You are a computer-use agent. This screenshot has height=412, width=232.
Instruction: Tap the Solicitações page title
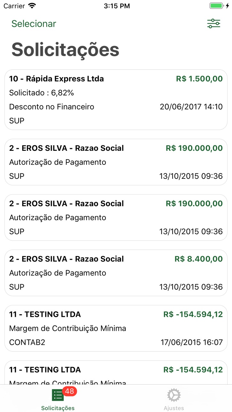pos(66,50)
